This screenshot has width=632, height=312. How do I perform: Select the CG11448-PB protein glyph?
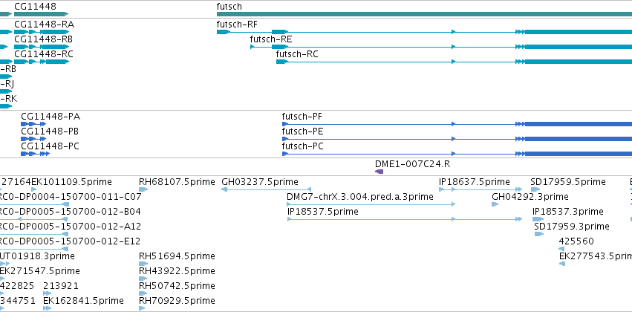coord(33,139)
